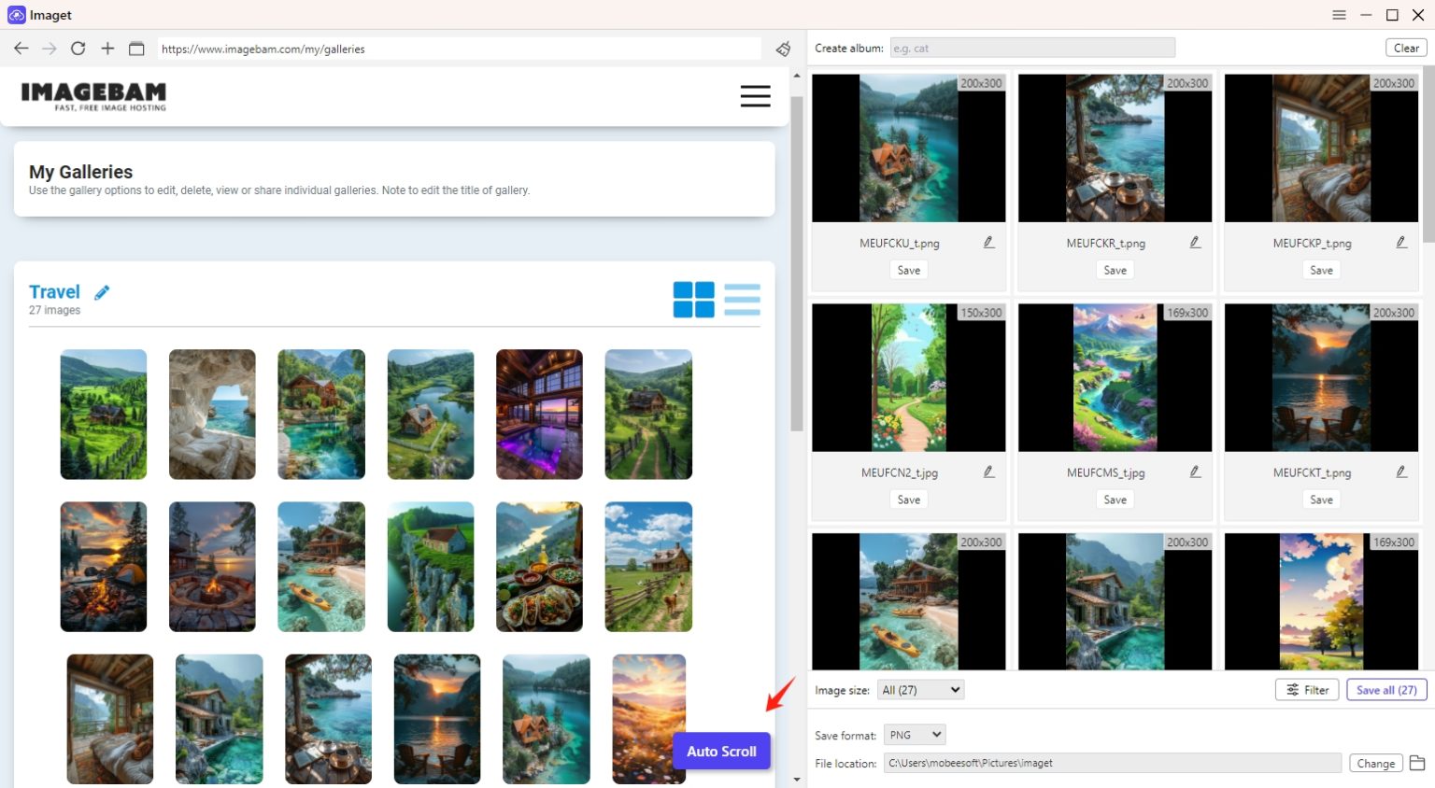The image size is (1435, 788).
Task: Open the Image size dropdown showing All (27)
Action: pyautogui.click(x=919, y=689)
